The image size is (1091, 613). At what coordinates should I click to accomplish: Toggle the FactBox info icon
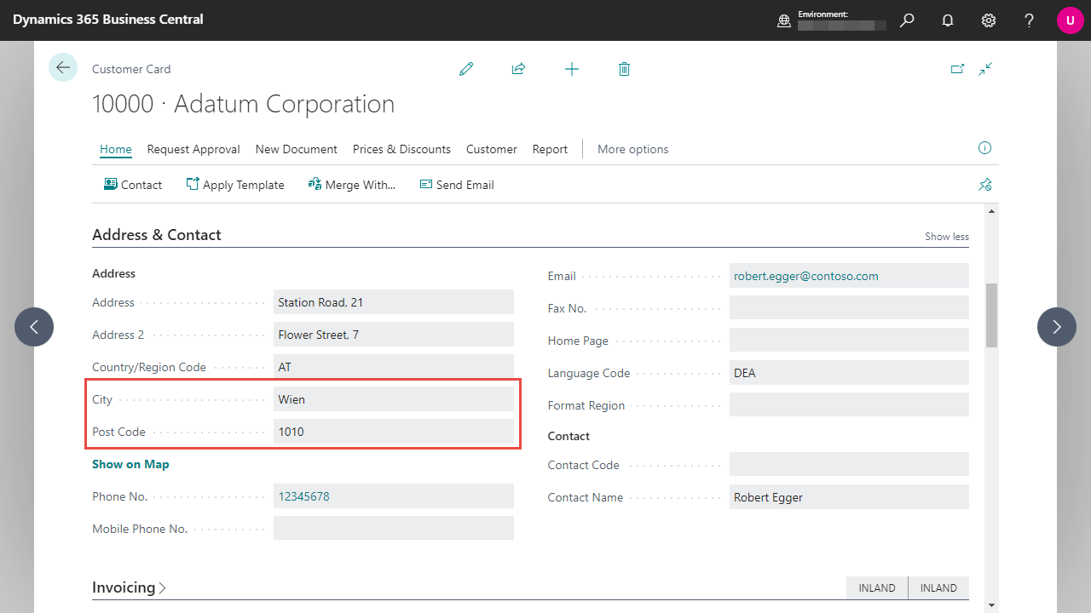pyautogui.click(x=984, y=148)
